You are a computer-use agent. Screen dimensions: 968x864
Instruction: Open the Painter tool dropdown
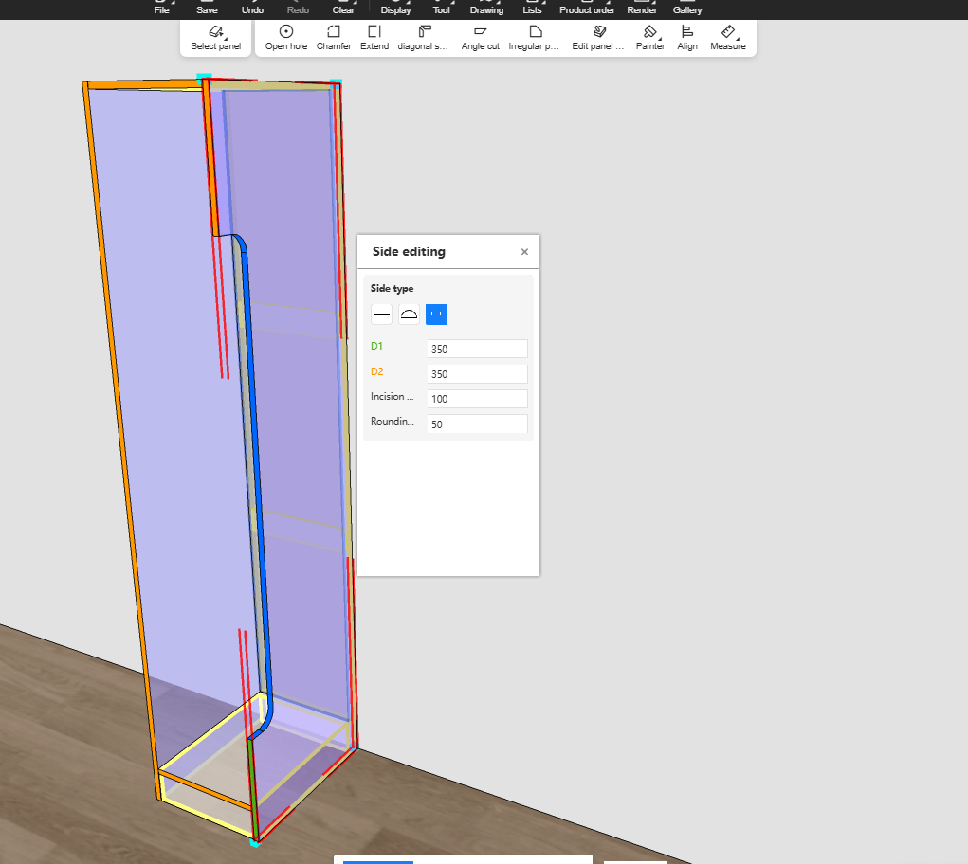point(650,38)
